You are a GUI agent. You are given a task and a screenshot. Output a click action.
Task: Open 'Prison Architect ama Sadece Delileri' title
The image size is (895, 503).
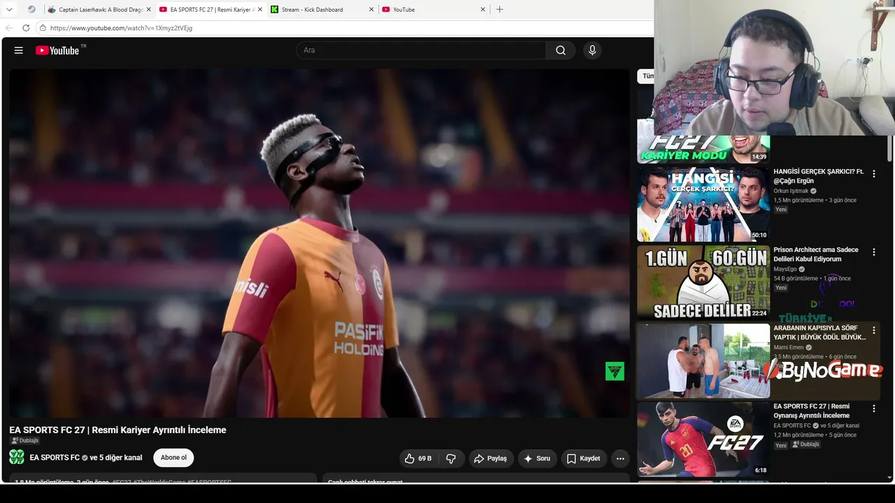click(816, 254)
